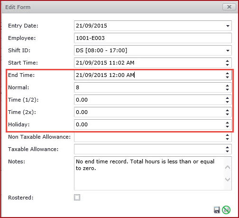Decrease the End Time spinner down arrow

(227, 77)
